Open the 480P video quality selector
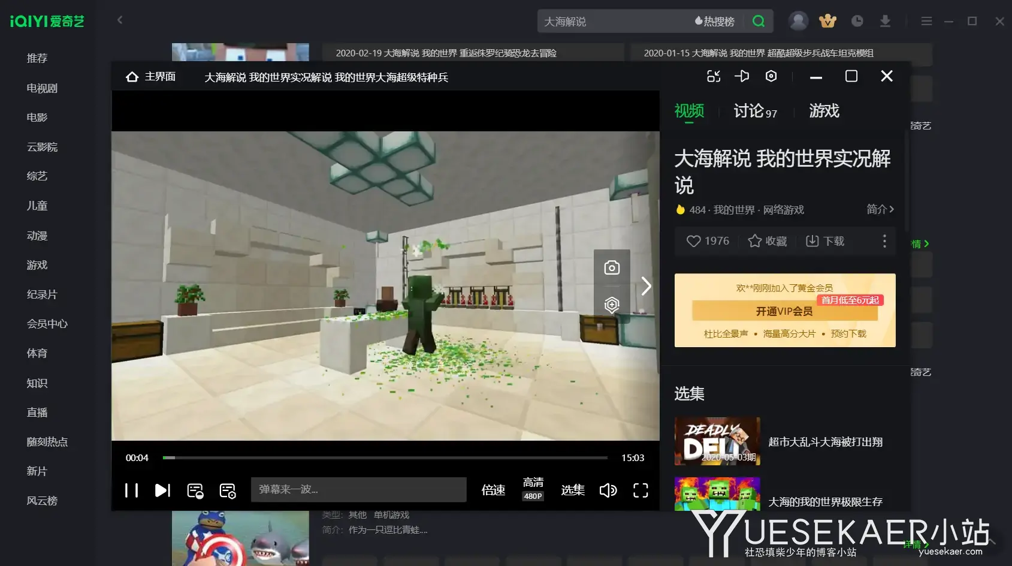Image resolution: width=1012 pixels, height=566 pixels. [x=533, y=489]
